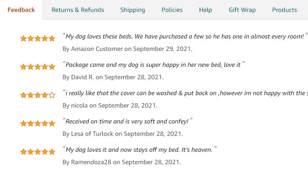
Task: Click the "My dog loves it and now stays off" review
Action: point(139,150)
